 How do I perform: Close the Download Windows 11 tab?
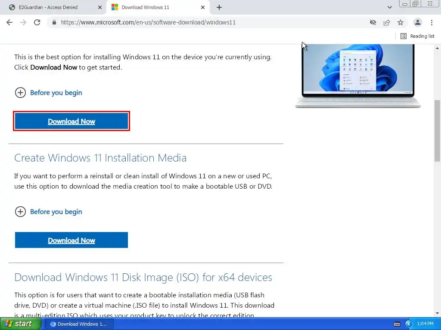[203, 7]
